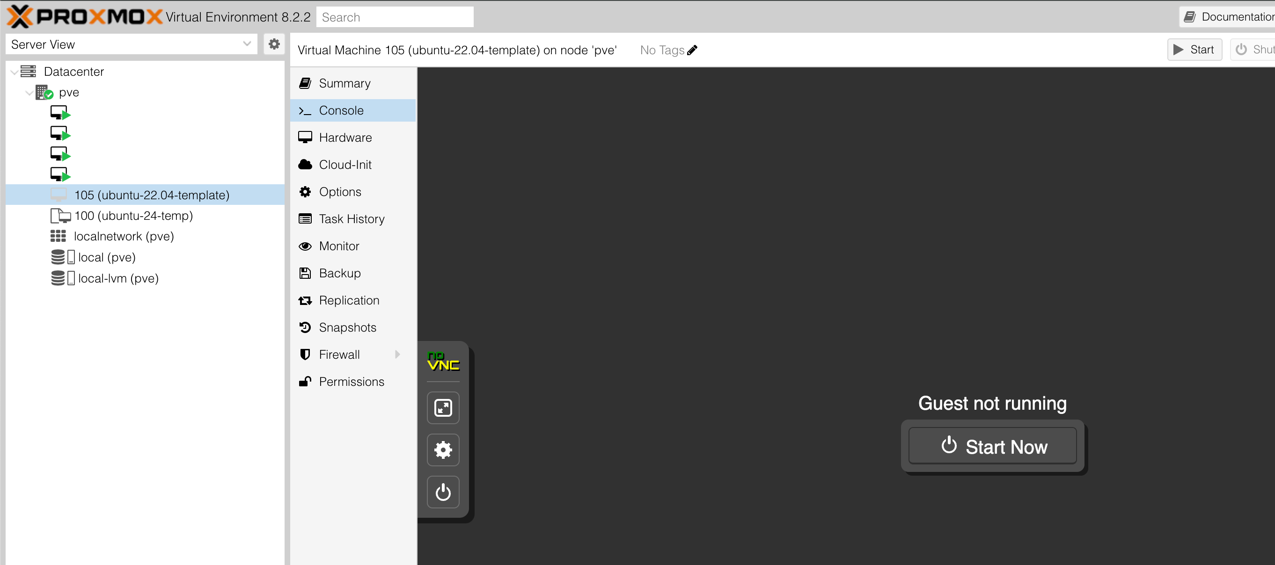Select VM 100 (ubuntu-24-temp) in the tree
Image resolution: width=1275 pixels, height=565 pixels.
point(133,216)
